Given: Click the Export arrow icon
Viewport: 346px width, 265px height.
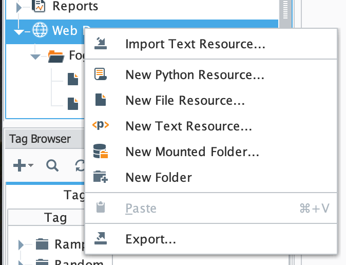Looking at the screenshot, I should pos(100,239).
